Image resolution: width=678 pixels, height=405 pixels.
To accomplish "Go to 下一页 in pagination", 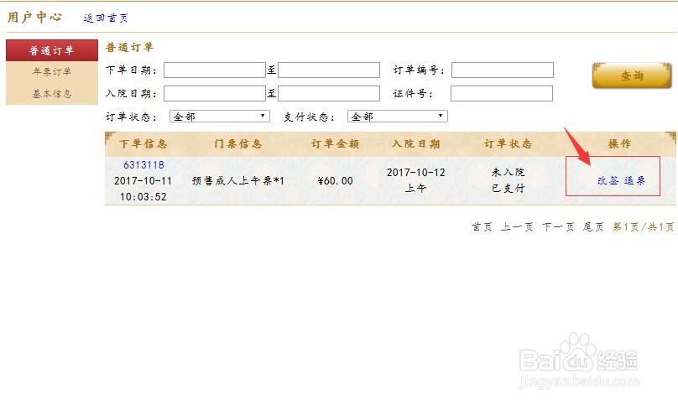I will (558, 227).
